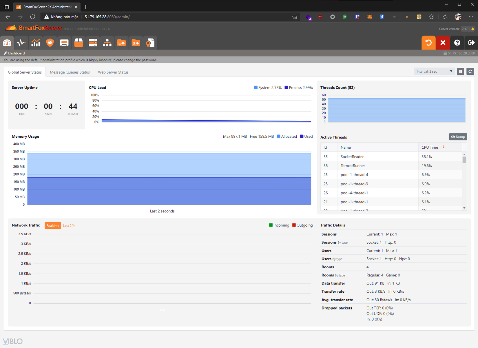Open the orange box package module
This screenshot has width=478, height=348.
tap(79, 43)
